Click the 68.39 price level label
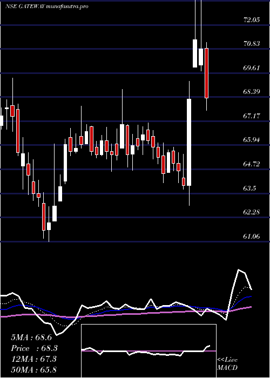This screenshot has width=270, height=378. pyautogui.click(x=252, y=92)
